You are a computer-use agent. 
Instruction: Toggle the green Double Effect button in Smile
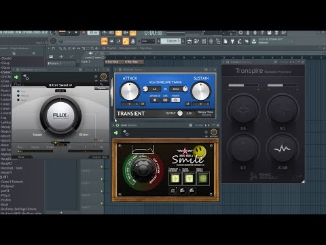[203, 178]
